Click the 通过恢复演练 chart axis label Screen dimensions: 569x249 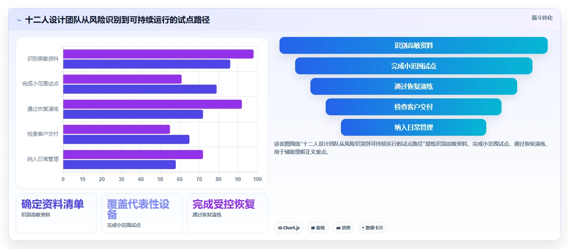click(43, 109)
